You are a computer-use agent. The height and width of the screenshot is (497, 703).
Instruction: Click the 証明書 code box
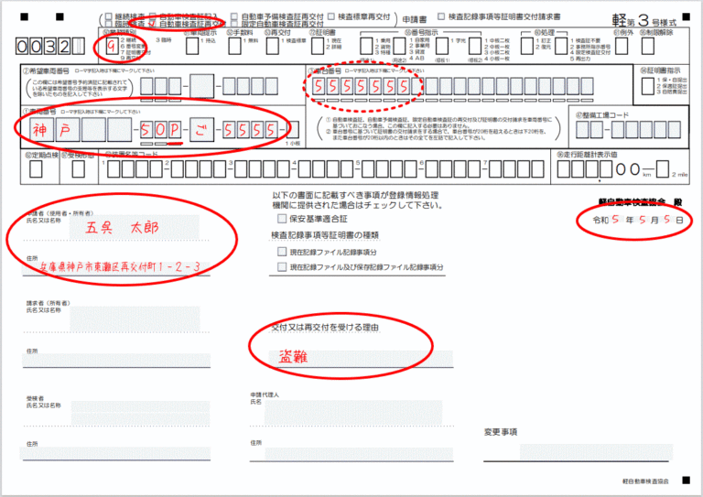click(318, 46)
